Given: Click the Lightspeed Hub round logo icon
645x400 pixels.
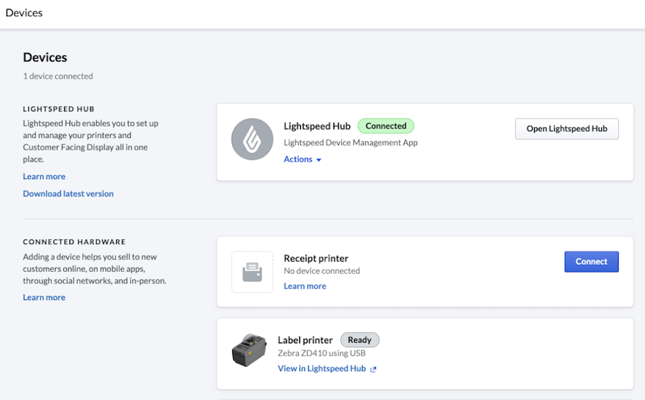Looking at the screenshot, I should 252,139.
